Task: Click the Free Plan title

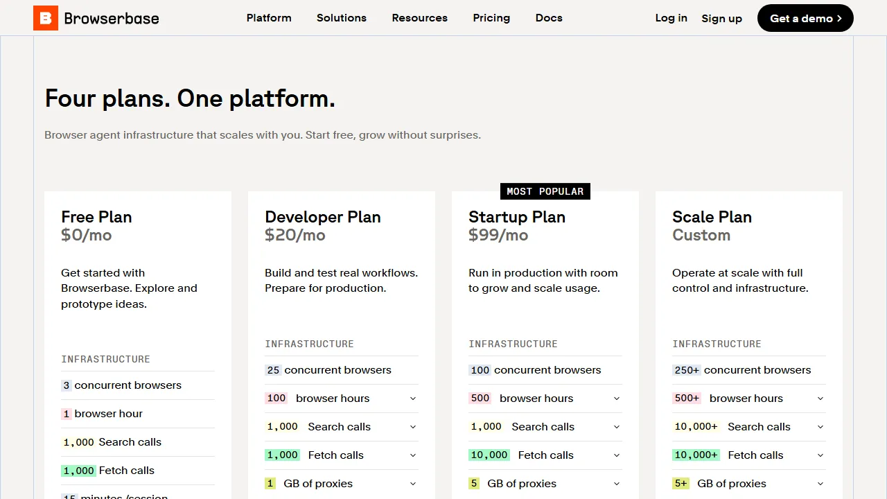Action: coord(96,217)
